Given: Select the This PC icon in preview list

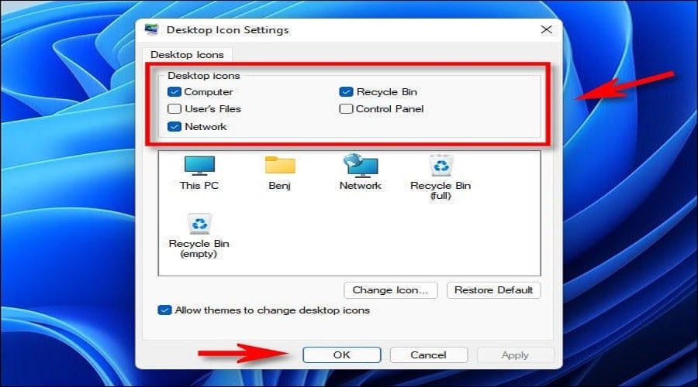Looking at the screenshot, I should (x=199, y=166).
